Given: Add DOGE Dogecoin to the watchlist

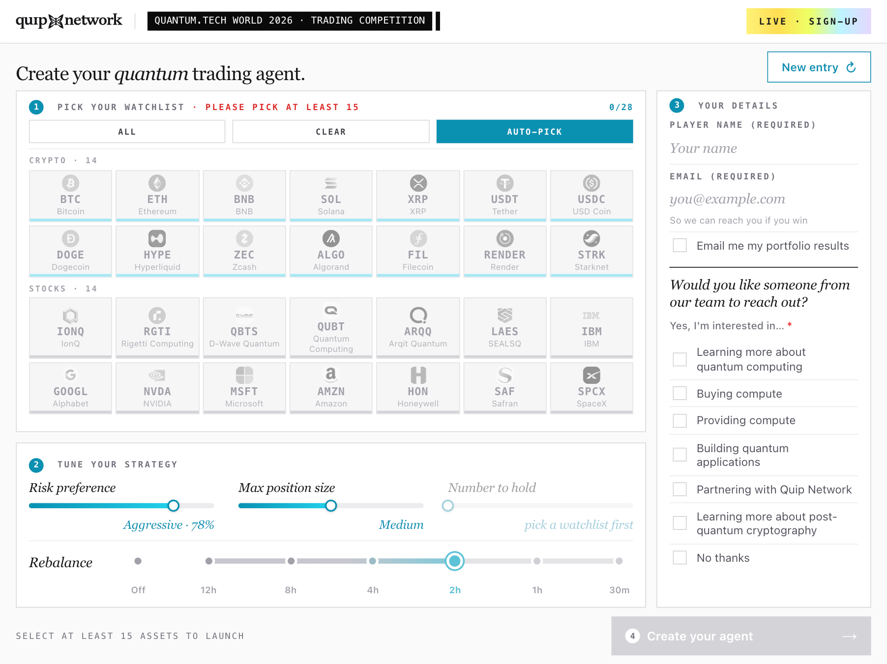Looking at the screenshot, I should [x=70, y=251].
